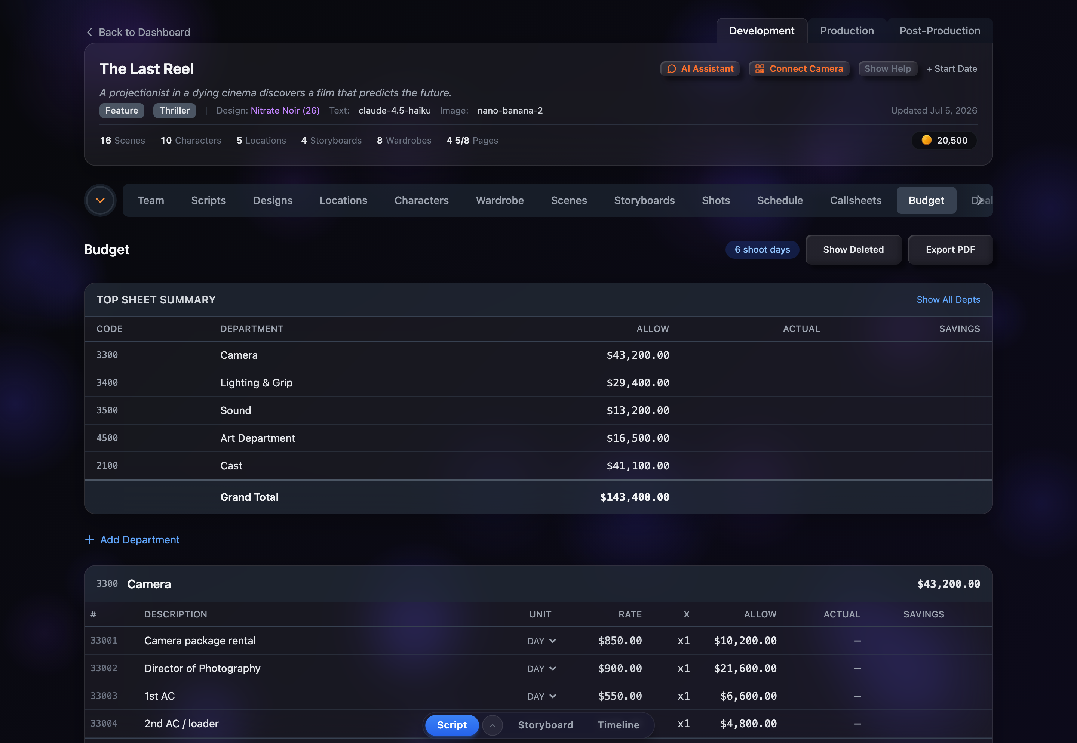Click the plus icon beside Add Department
1077x743 pixels.
click(x=90, y=540)
